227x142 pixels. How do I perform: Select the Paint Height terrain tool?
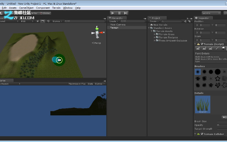click(204, 48)
